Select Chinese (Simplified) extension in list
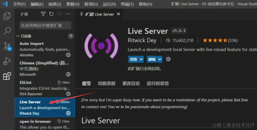 [x=45, y=69]
